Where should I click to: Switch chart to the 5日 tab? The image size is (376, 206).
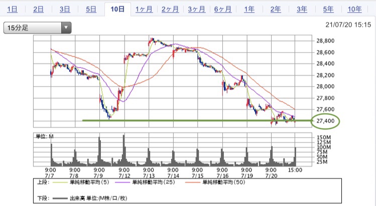(91, 9)
